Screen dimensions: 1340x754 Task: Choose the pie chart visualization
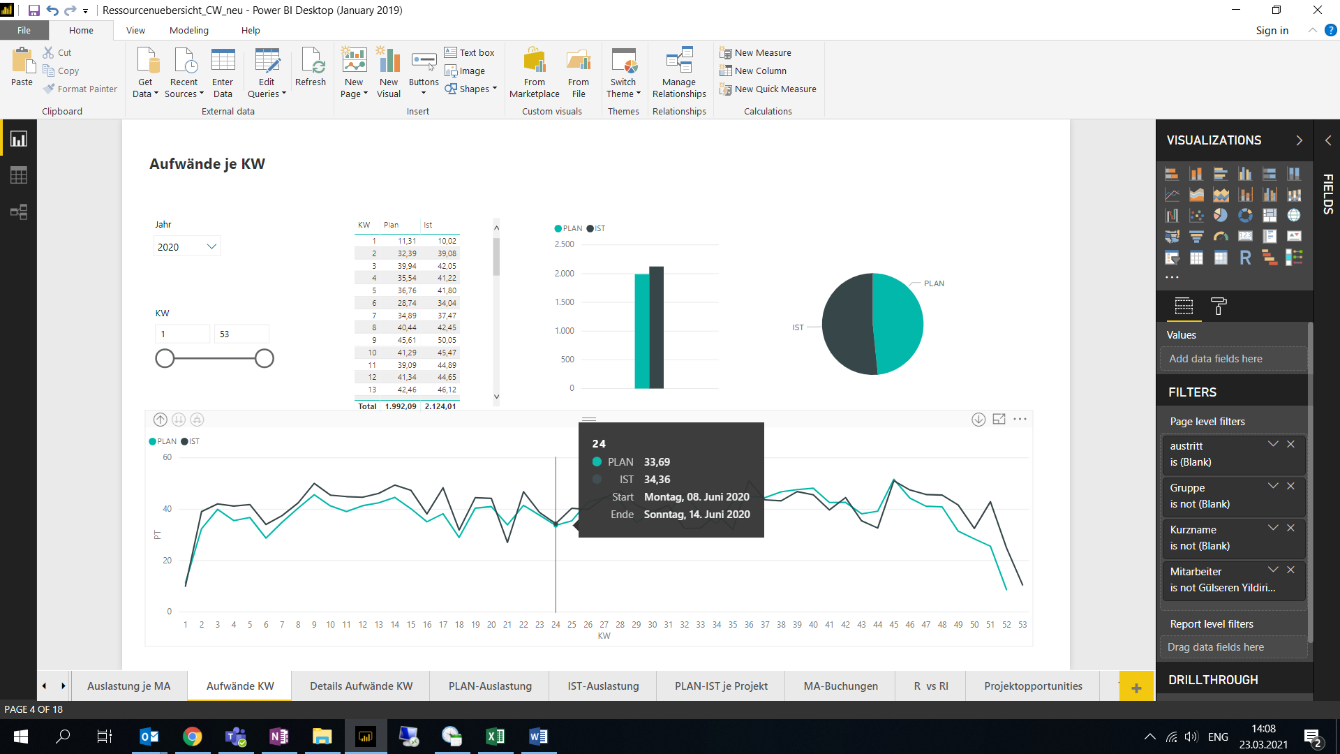1221,216
